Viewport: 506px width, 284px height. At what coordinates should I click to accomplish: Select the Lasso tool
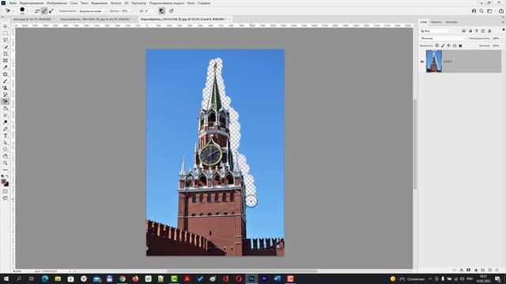(x=6, y=40)
